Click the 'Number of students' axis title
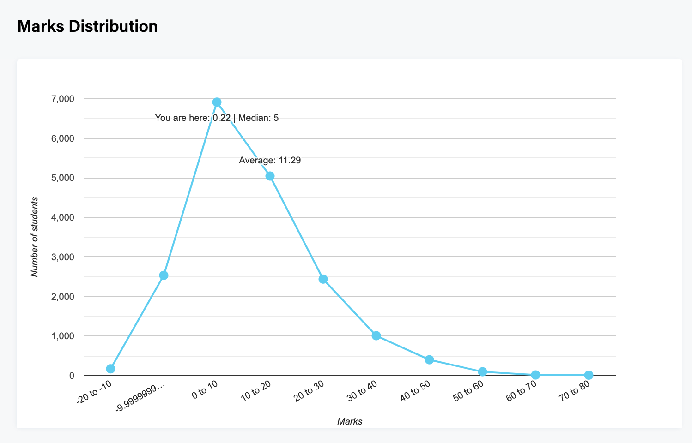Image resolution: width=692 pixels, height=443 pixels. [35, 237]
